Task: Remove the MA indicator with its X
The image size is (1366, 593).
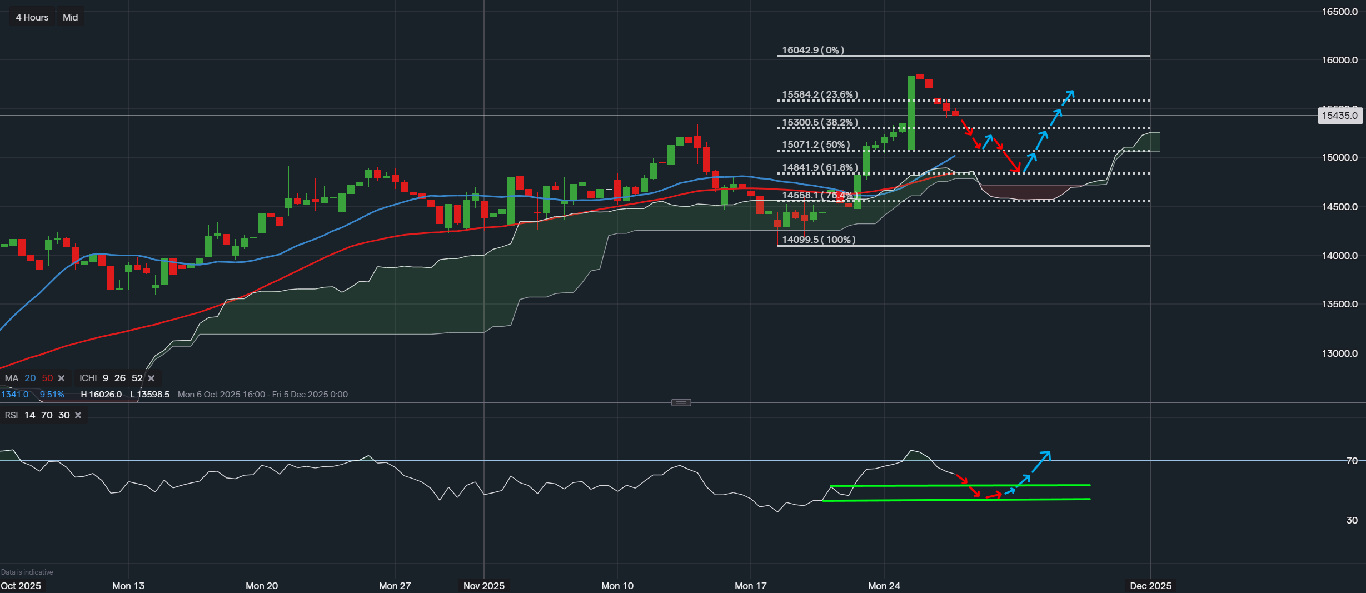Action: click(62, 378)
